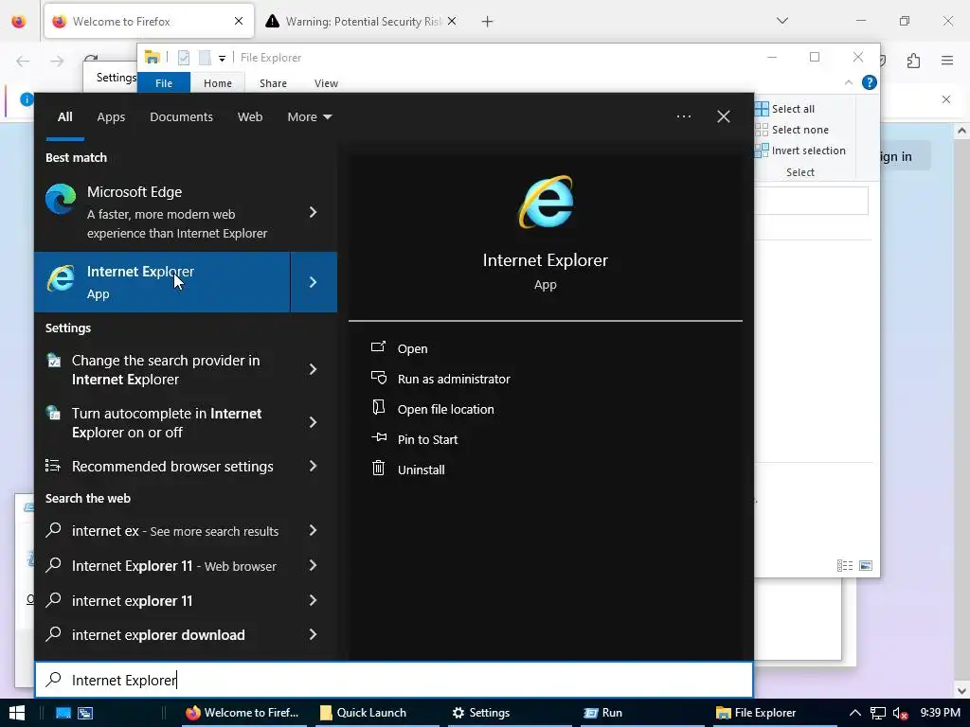Expand Internet Explorer result chevron
The image size is (970, 727).
[313, 282]
